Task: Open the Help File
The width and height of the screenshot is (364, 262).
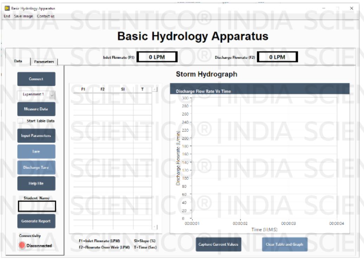Action: (x=36, y=183)
